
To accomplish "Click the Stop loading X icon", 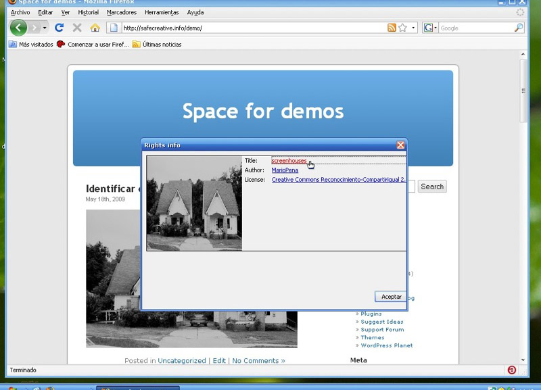I will (x=77, y=28).
